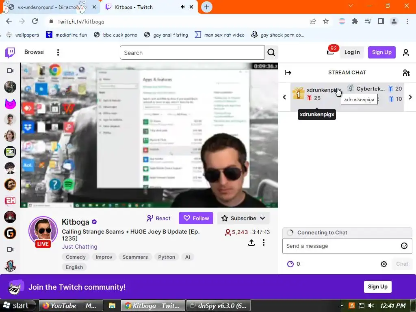
Task: Click the Improv tag
Action: coord(104,257)
